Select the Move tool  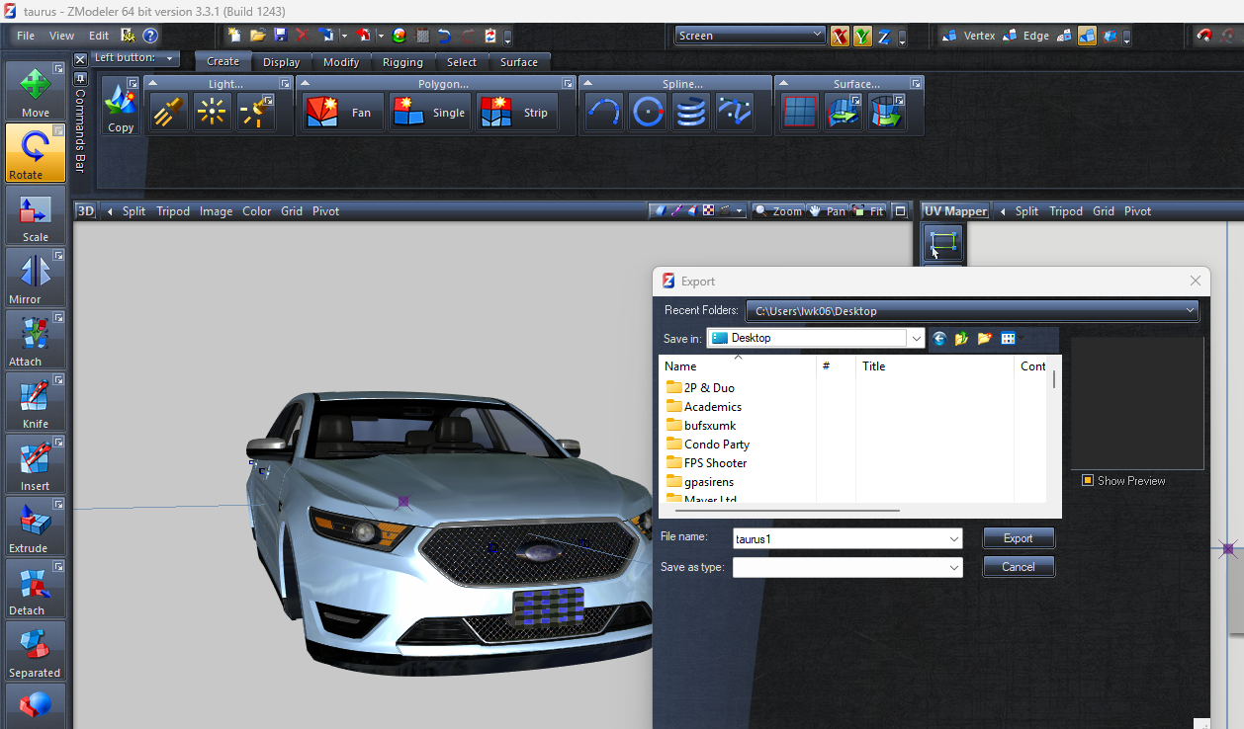(x=36, y=92)
